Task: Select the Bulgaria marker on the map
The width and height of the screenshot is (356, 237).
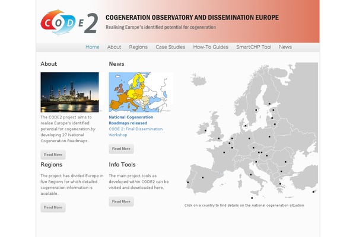Action: click(x=281, y=171)
